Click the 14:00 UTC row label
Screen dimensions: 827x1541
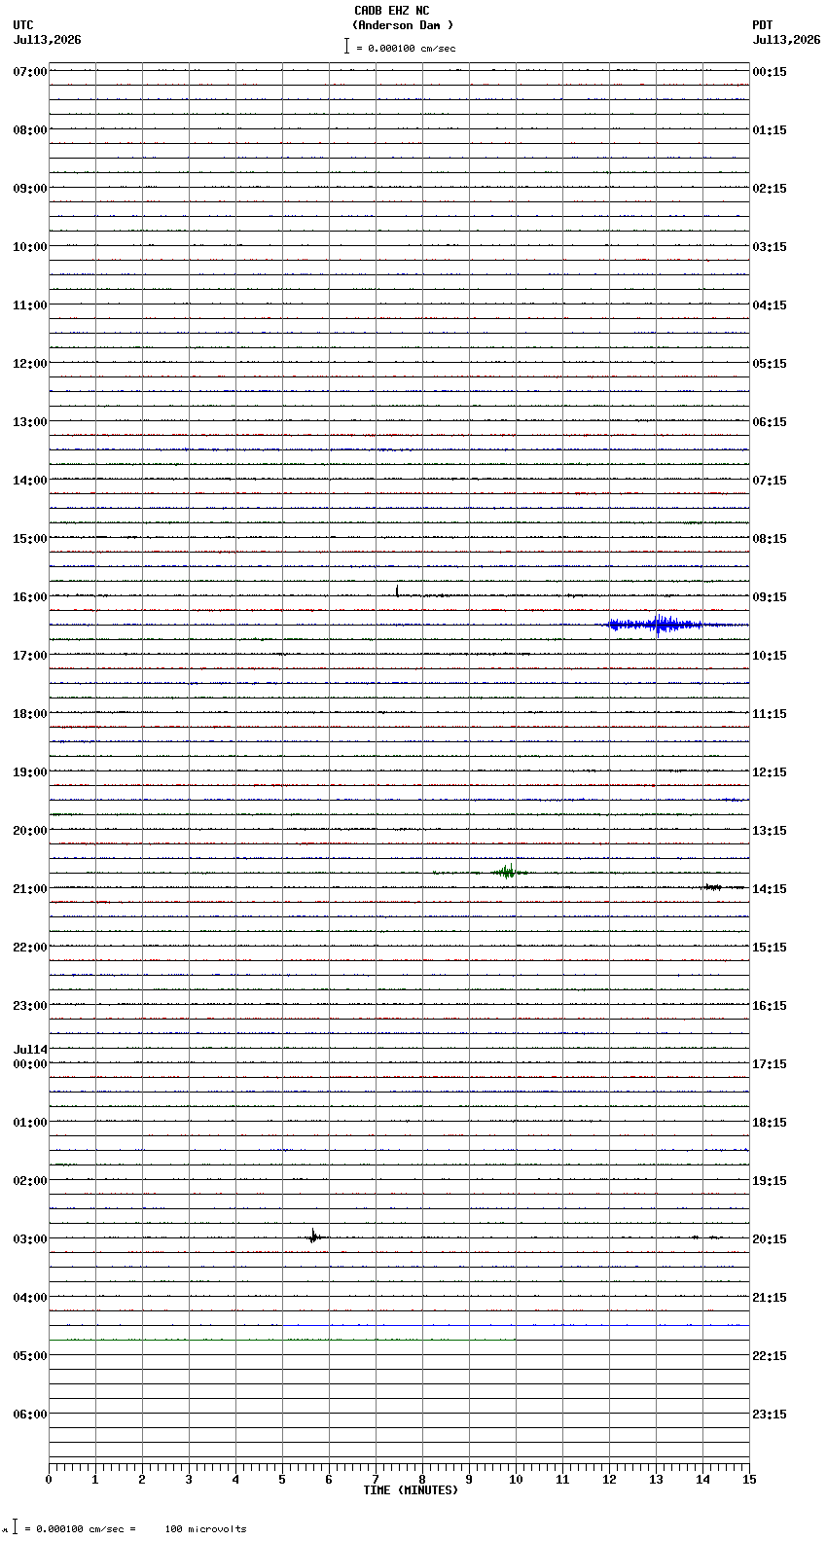tap(29, 481)
